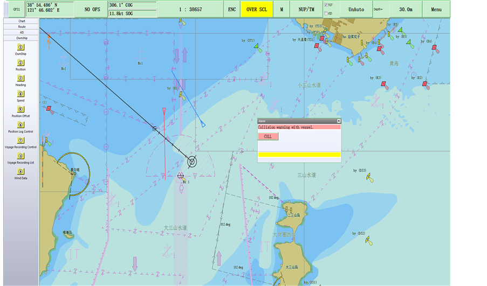
Task: Click the UnAuto button
Action: point(356,9)
